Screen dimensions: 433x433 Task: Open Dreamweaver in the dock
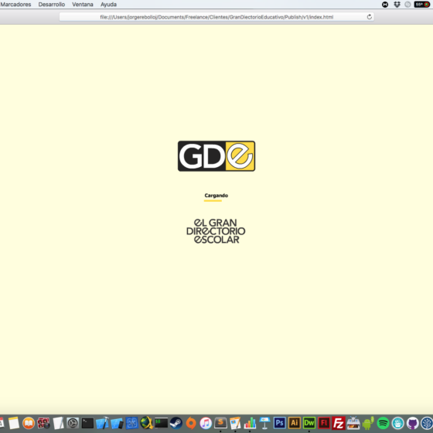click(309, 423)
